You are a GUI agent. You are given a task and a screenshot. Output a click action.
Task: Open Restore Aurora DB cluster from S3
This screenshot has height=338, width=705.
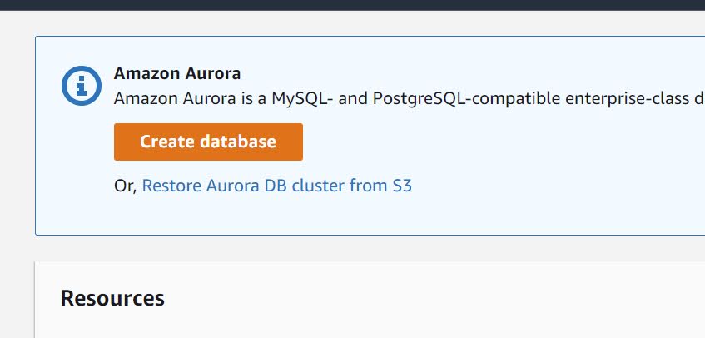point(276,186)
